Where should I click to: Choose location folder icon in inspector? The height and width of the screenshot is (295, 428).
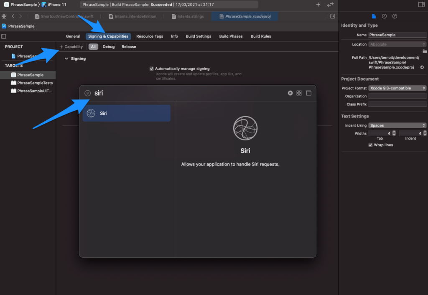[425, 51]
